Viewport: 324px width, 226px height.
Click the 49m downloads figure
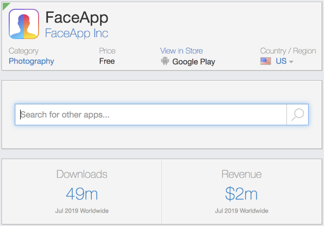point(82,194)
